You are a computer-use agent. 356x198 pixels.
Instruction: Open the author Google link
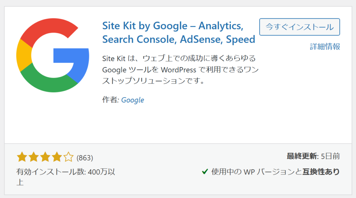132,100
